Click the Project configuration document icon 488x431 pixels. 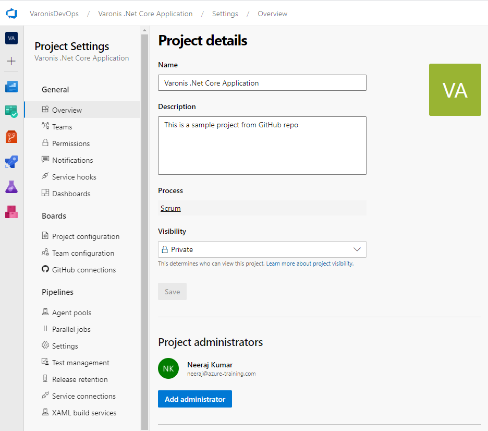pos(45,236)
